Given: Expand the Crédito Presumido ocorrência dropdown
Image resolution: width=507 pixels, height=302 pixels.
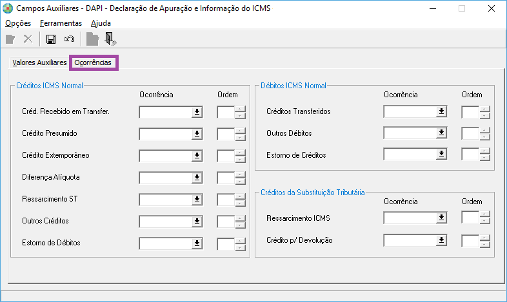Looking at the screenshot, I should (197, 134).
